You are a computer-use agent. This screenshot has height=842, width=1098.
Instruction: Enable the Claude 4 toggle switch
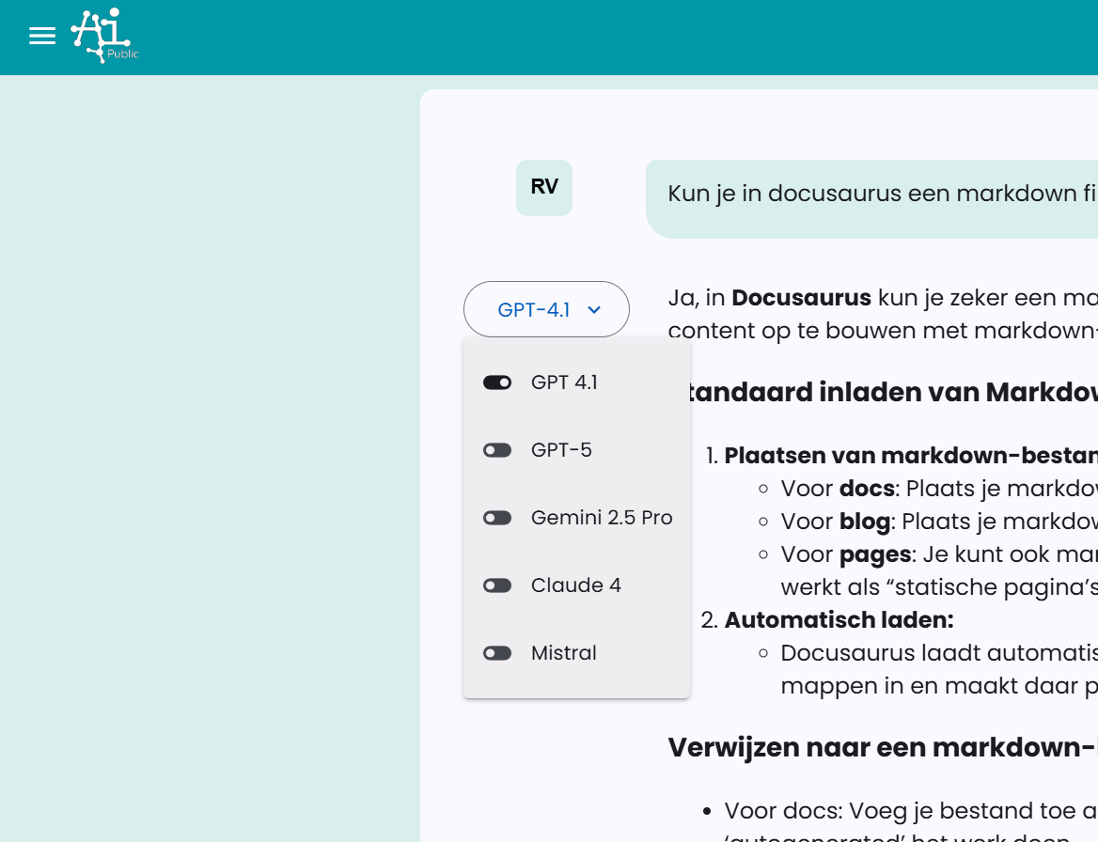[497, 585]
